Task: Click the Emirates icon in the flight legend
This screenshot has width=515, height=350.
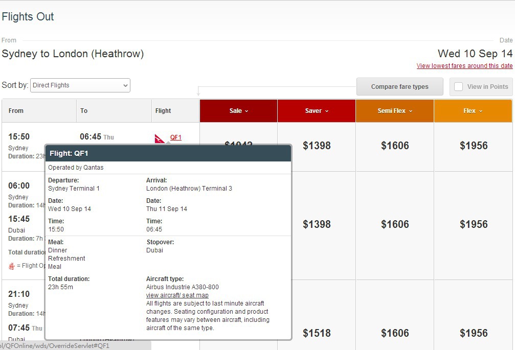Action: coord(12,266)
